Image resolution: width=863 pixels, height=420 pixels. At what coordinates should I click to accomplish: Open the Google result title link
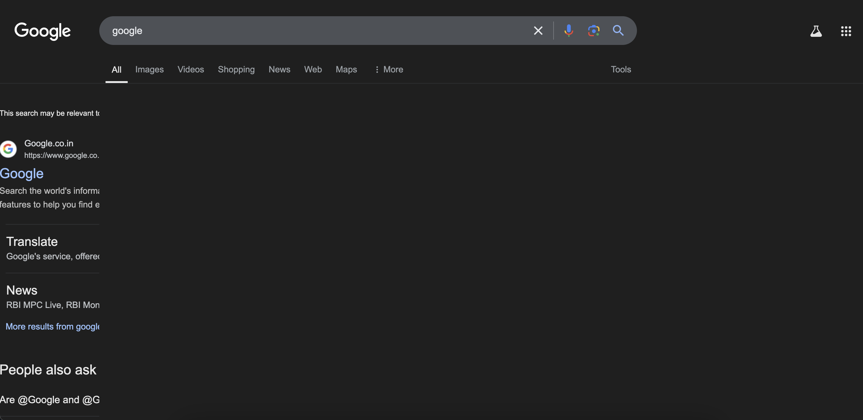pyautogui.click(x=22, y=173)
